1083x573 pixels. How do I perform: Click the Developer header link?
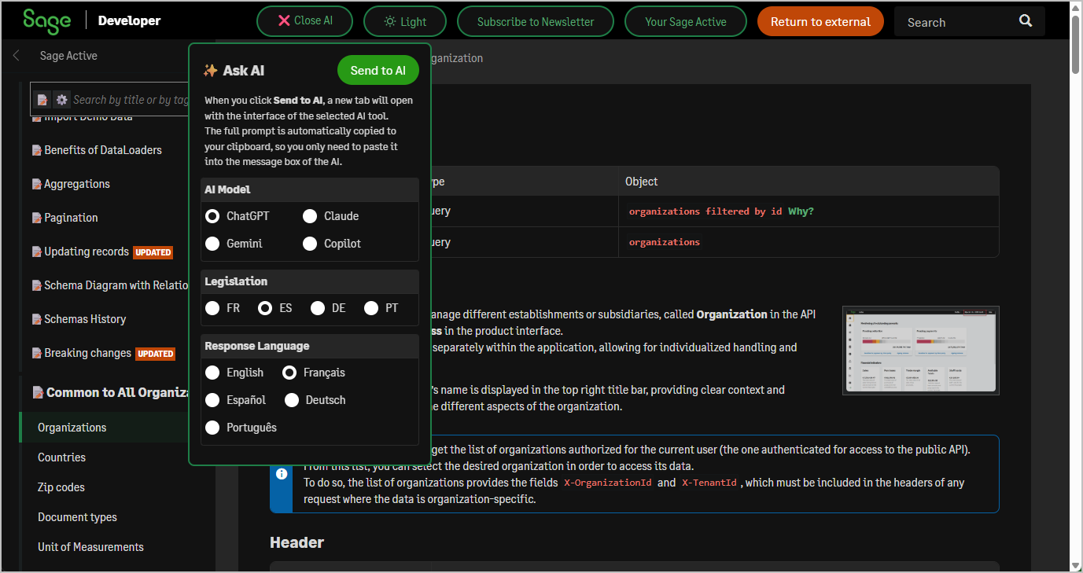(x=129, y=21)
